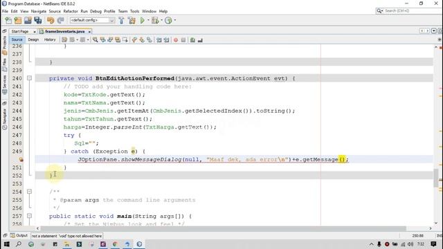This screenshot has width=443, height=249.
Task: Click the Find Next Occurrence icon
Action: coord(110,40)
